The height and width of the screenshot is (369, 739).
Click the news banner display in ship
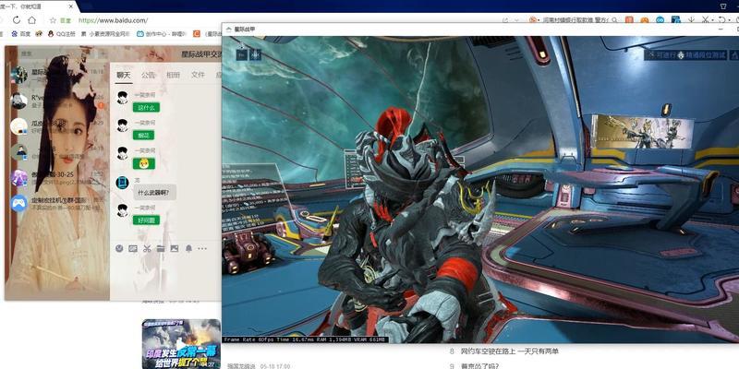coord(642,131)
